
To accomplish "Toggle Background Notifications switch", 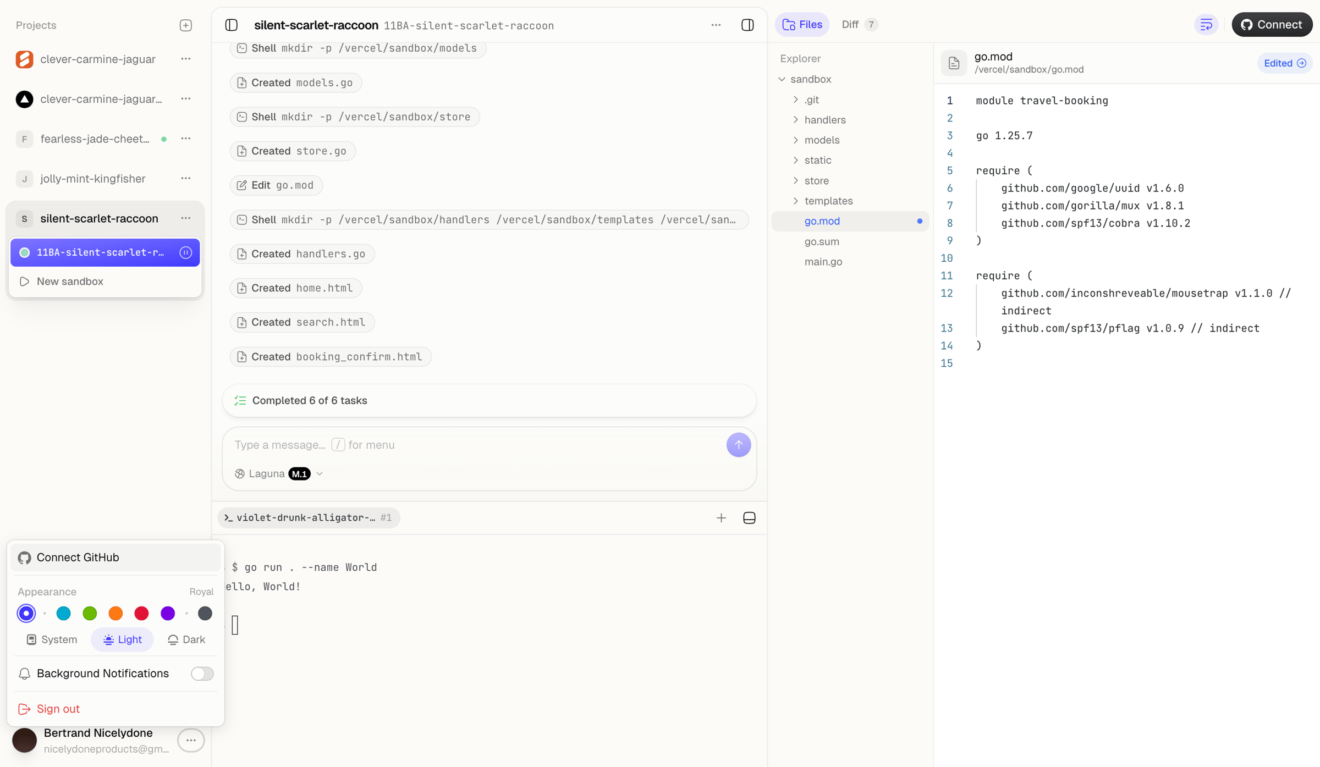I will click(202, 674).
